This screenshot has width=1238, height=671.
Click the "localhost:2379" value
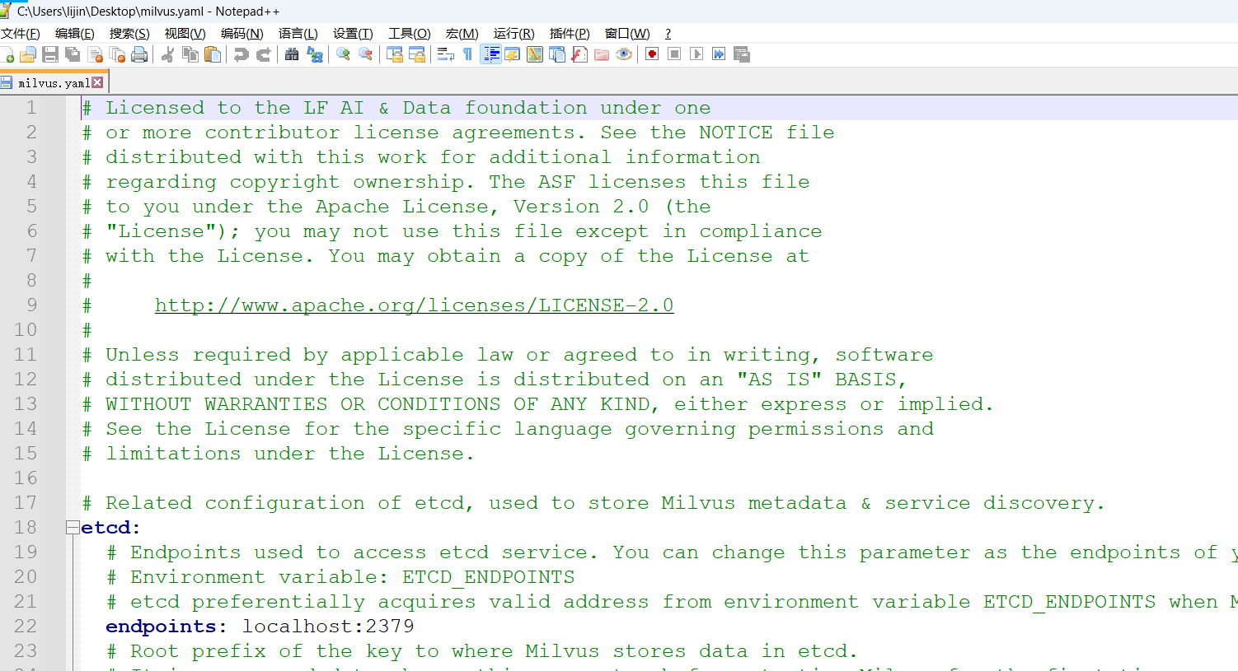tap(328, 627)
